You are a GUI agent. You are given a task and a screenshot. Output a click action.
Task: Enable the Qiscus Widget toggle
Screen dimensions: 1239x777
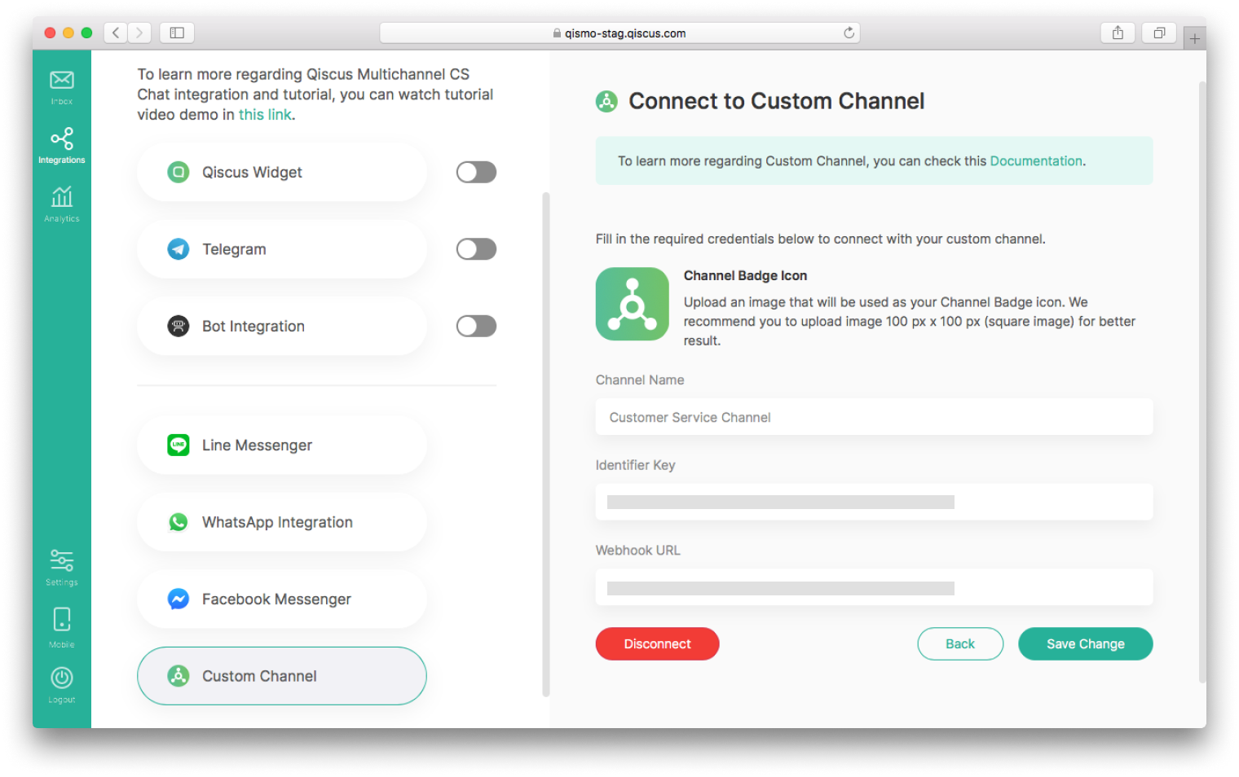(476, 172)
